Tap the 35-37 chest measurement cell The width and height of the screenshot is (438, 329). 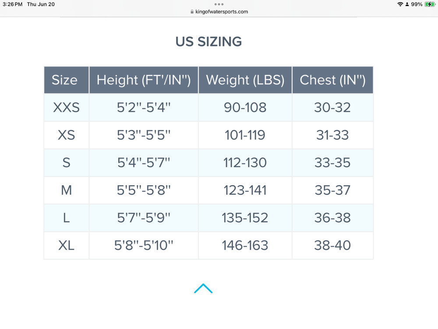[333, 190]
